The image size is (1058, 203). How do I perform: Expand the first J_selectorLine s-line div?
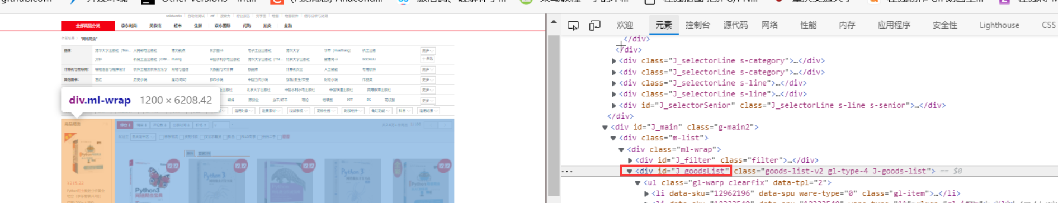(x=614, y=83)
